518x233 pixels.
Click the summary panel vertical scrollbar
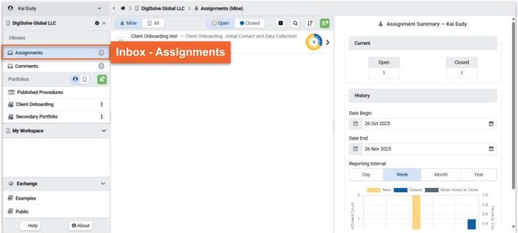tap(513, 105)
